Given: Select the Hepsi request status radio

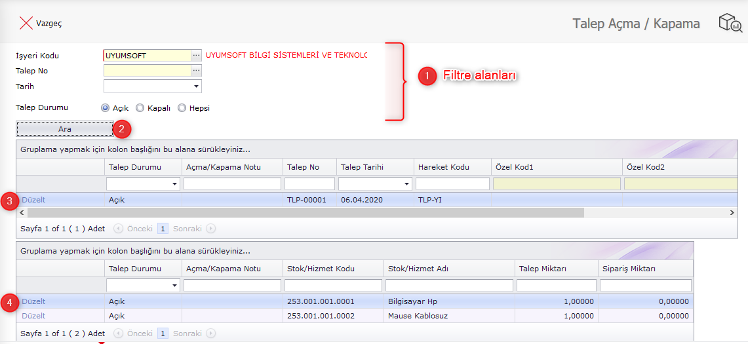Looking at the screenshot, I should pyautogui.click(x=182, y=108).
